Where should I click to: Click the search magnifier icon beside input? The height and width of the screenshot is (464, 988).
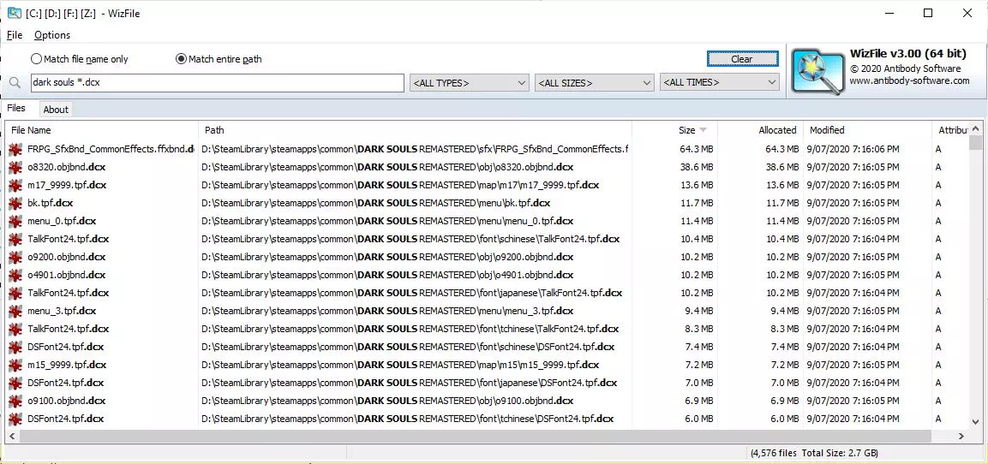click(15, 82)
